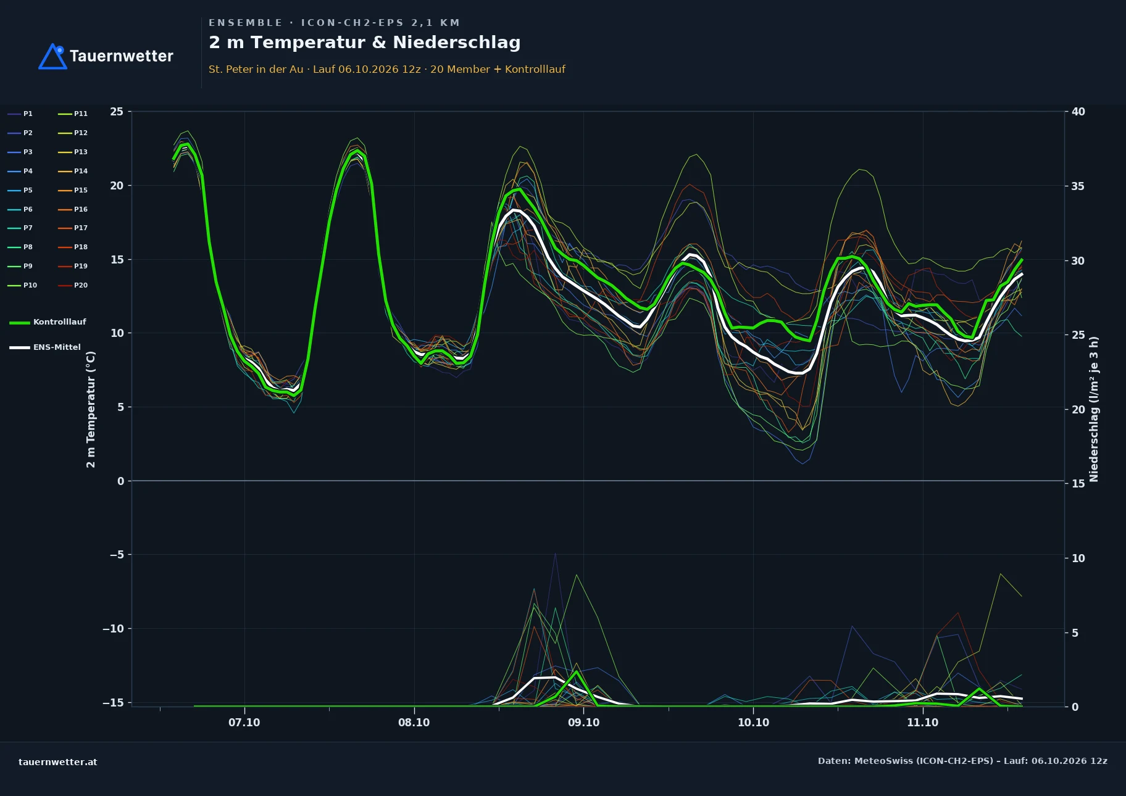Screen dimensions: 1126x796
Task: Select the P9 legend entry
Action: point(20,267)
